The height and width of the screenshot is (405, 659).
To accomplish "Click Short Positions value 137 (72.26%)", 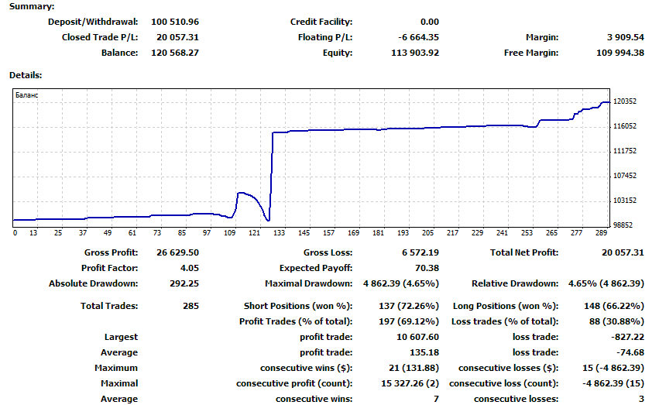I will [409, 306].
